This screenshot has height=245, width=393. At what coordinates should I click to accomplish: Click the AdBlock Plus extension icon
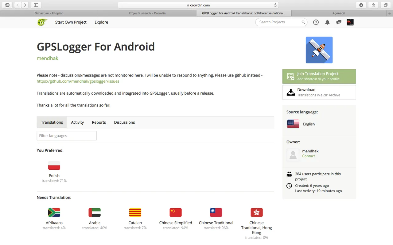7,5
